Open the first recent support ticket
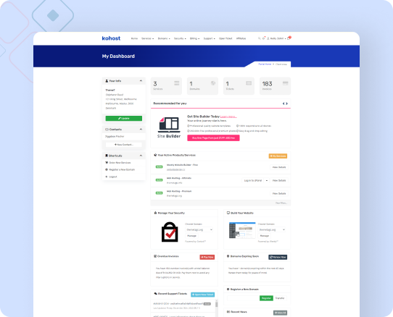Image resolution: width=393 pixels, height=317 pixels. 182,305
